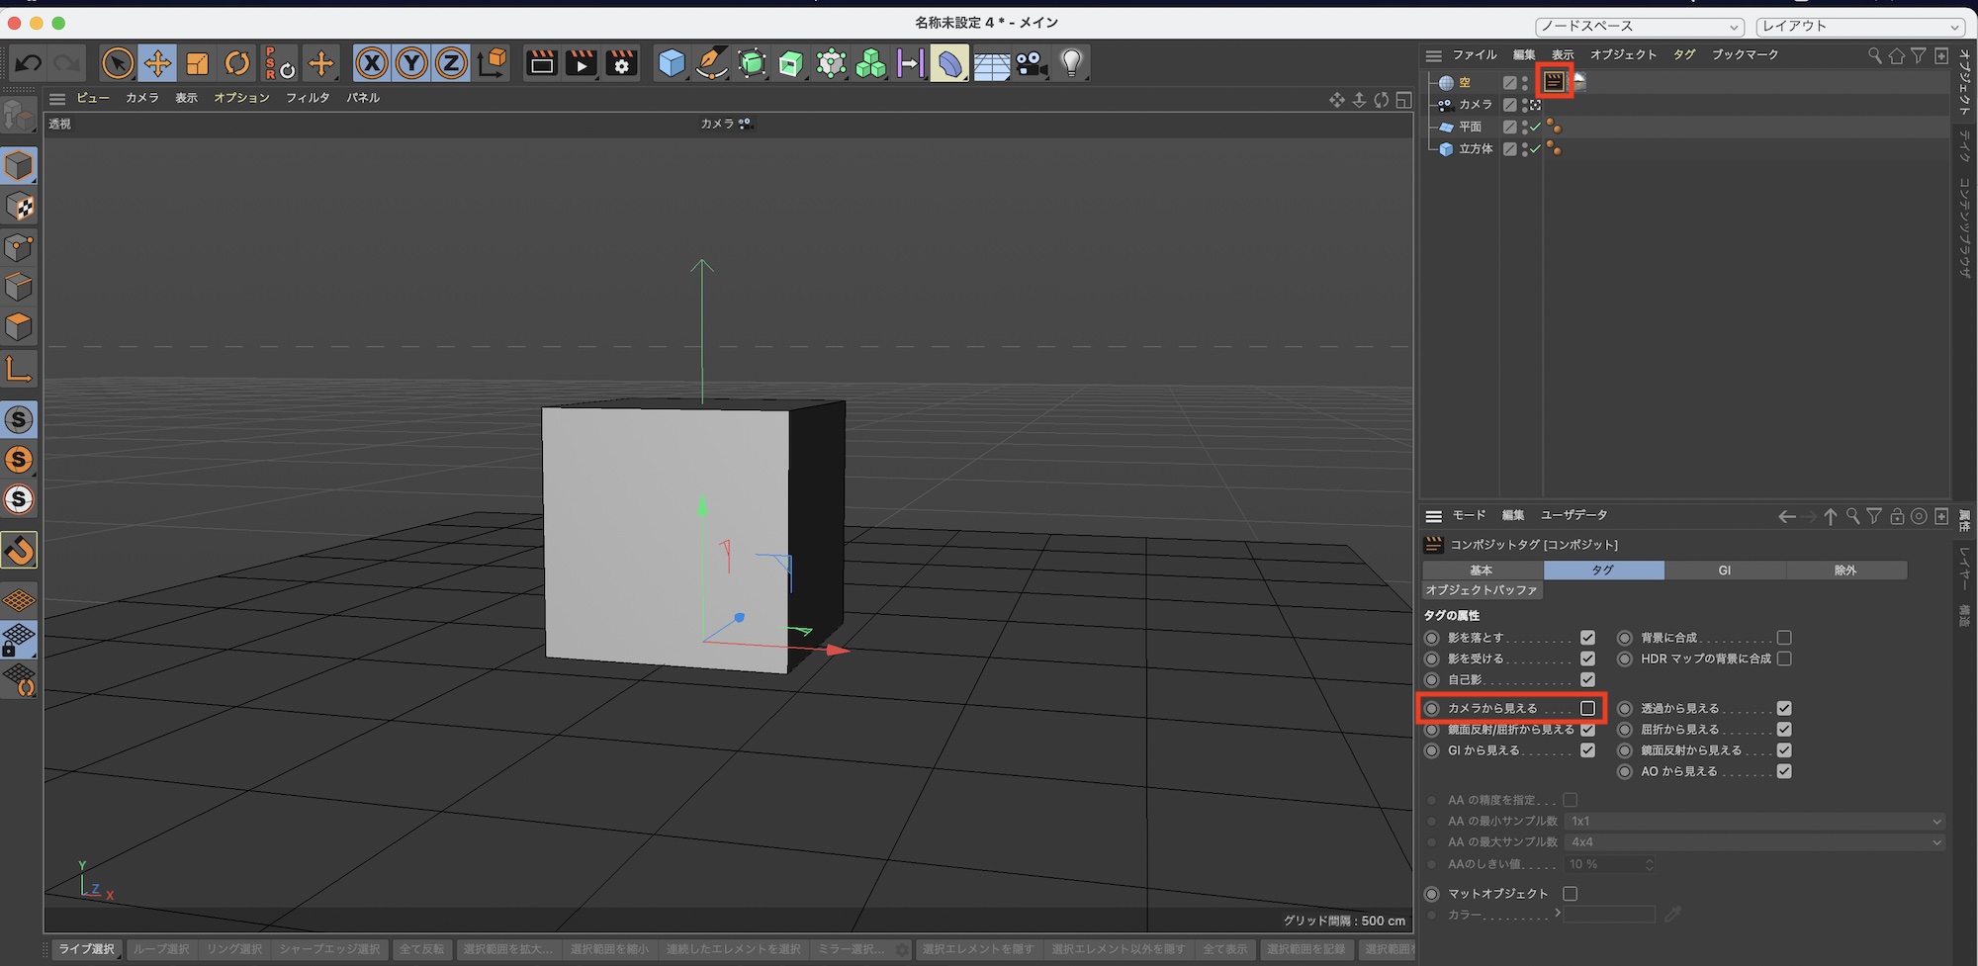The height and width of the screenshot is (966, 1978).
Task: Toggle the 背景に合成 checkbox
Action: click(1784, 638)
